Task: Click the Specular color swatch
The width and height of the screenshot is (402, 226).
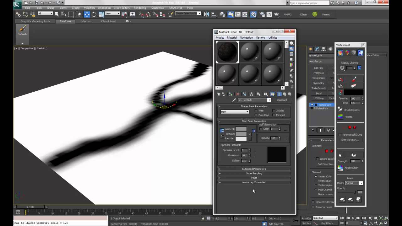Action: point(241,139)
